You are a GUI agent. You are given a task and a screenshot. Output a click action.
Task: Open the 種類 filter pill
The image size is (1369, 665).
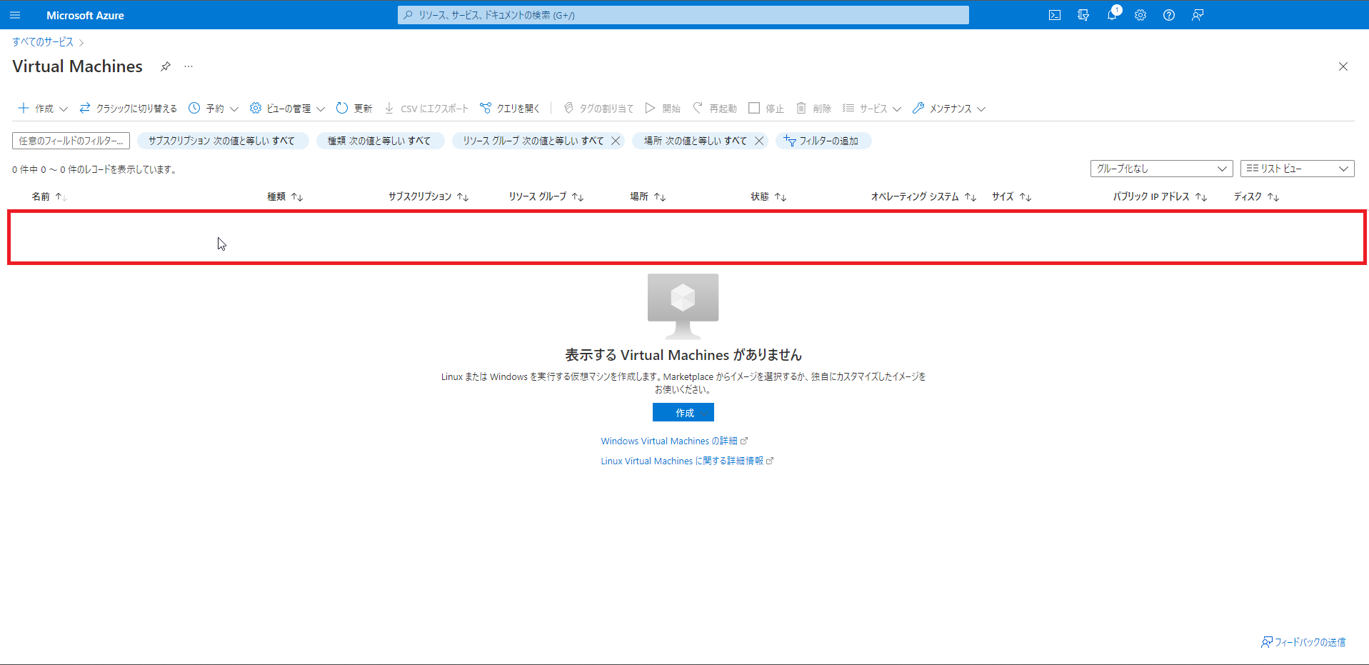[x=379, y=141]
